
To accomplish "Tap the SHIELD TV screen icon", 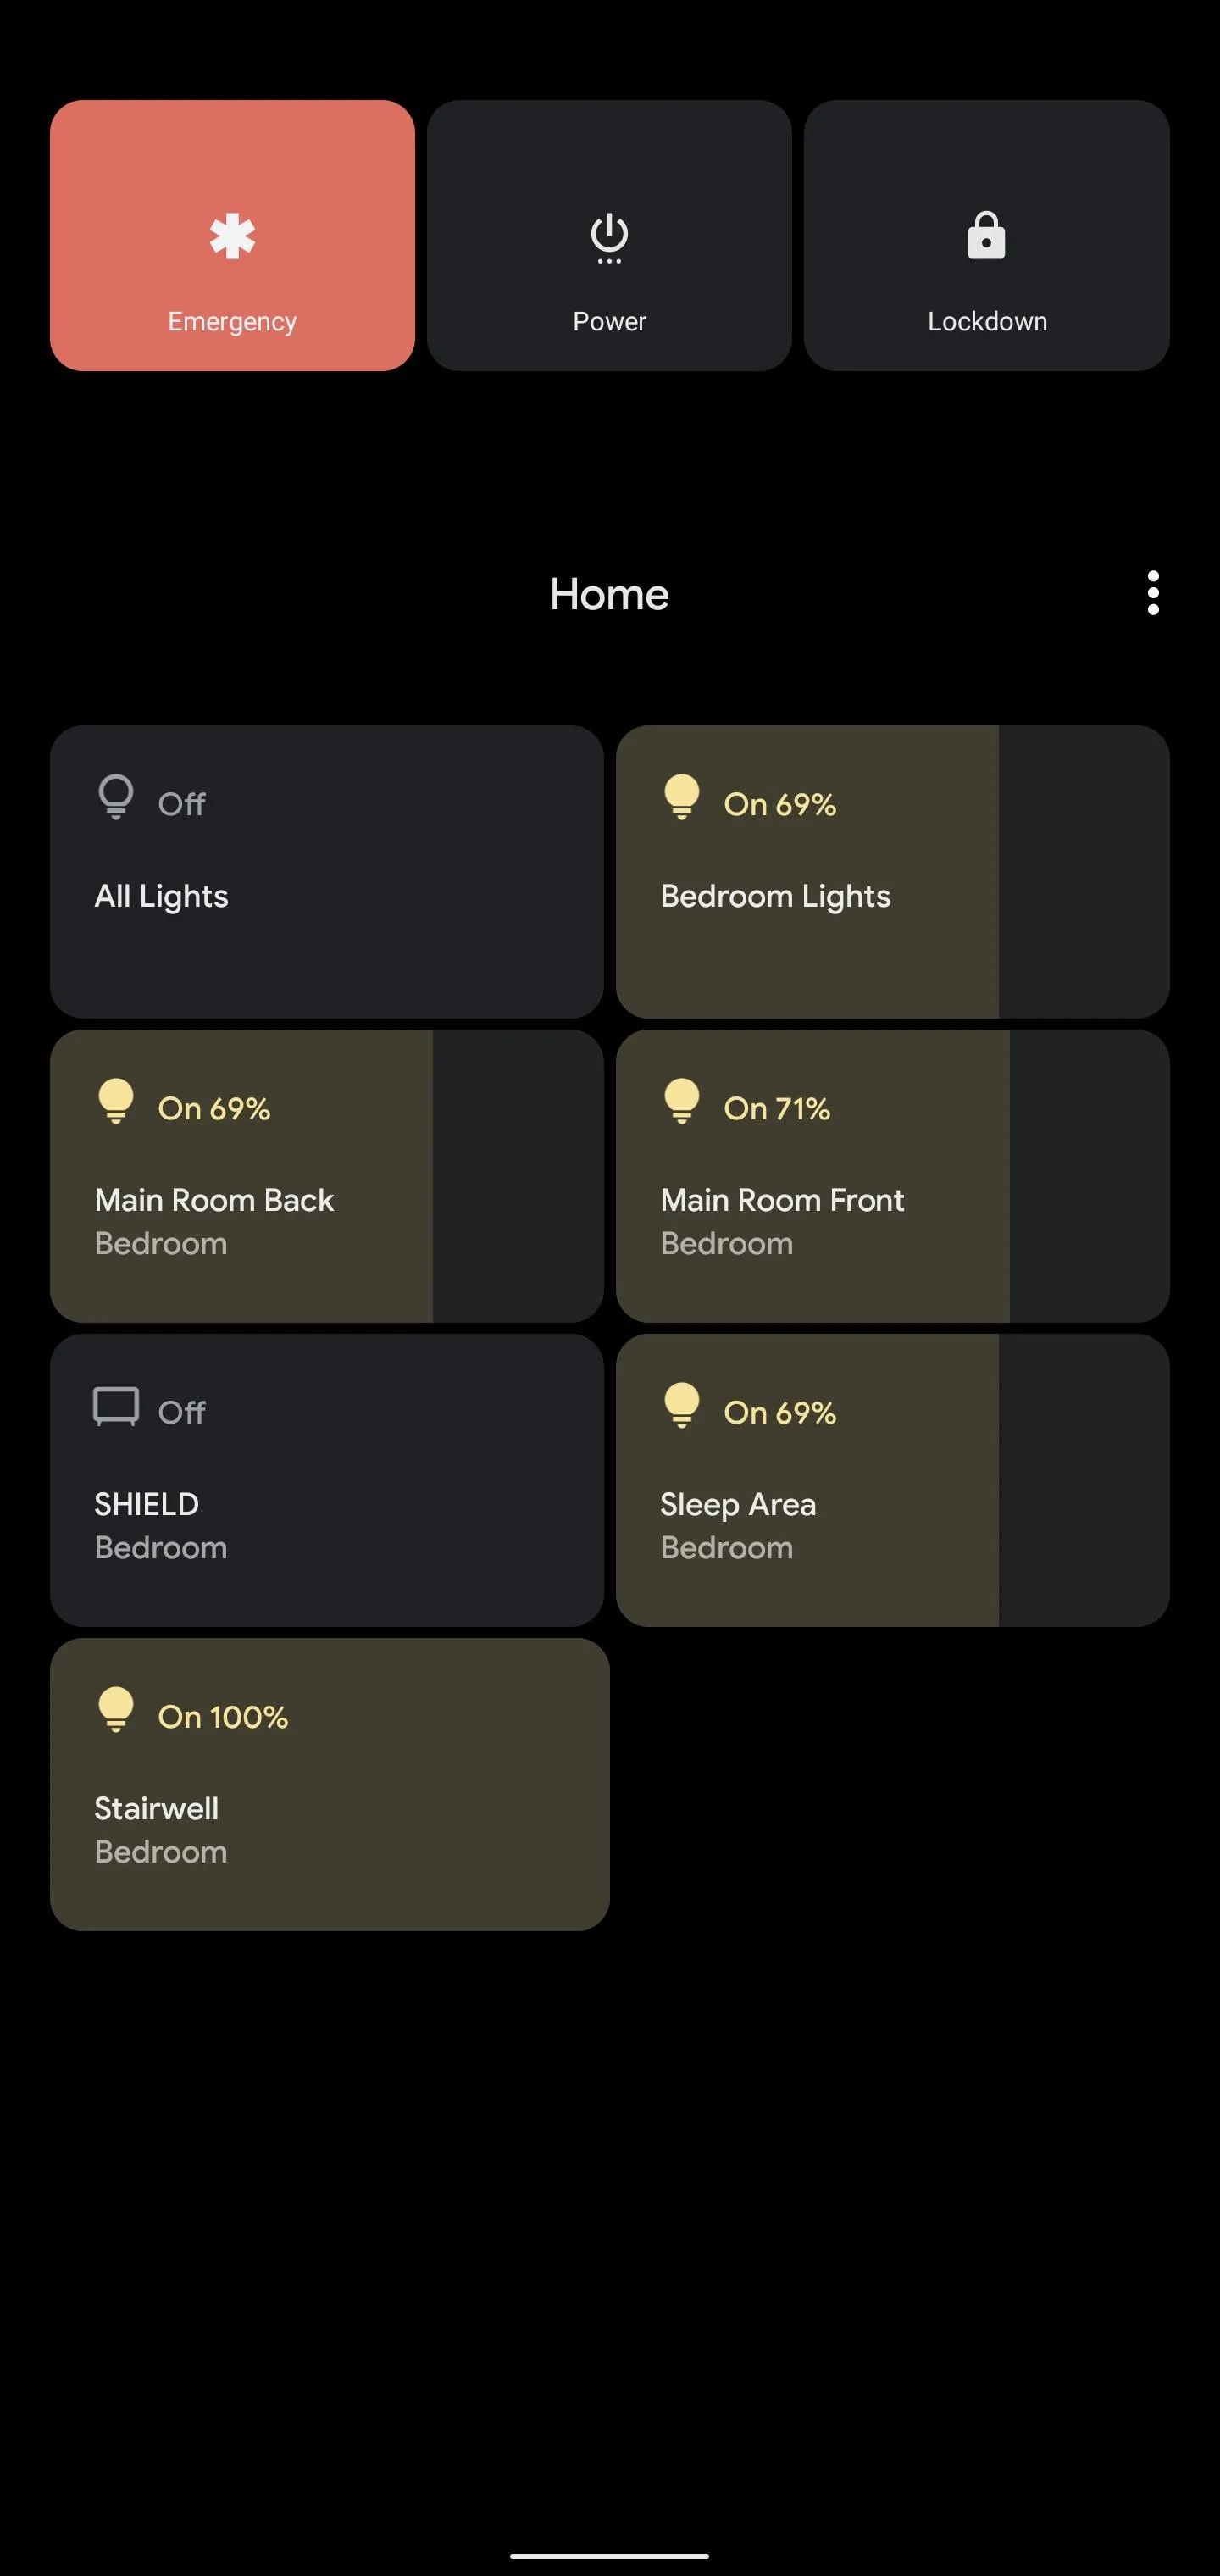I will click(116, 1407).
